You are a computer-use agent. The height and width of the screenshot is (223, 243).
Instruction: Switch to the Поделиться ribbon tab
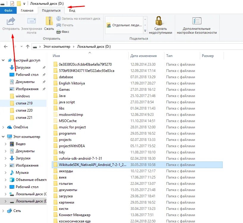pyautogui.click(x=51, y=10)
